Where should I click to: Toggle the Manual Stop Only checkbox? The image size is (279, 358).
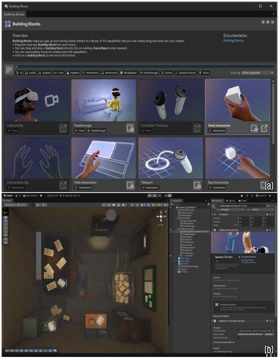239,338
